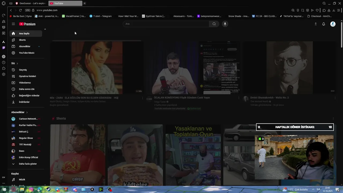Click the ad blocker shield icon

(x=307, y=10)
